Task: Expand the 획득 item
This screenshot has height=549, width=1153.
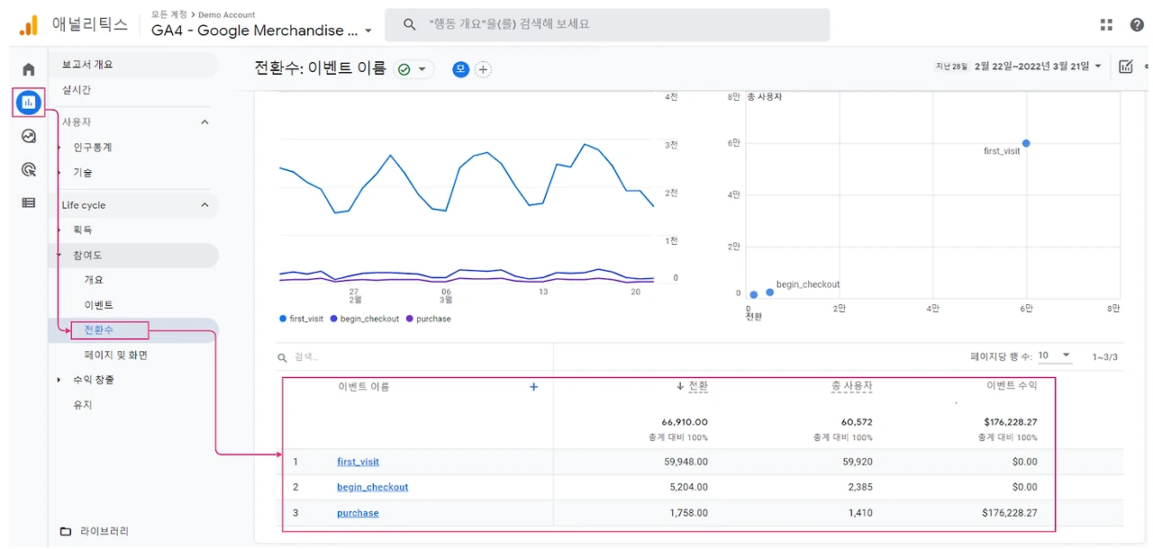Action: tap(59, 230)
